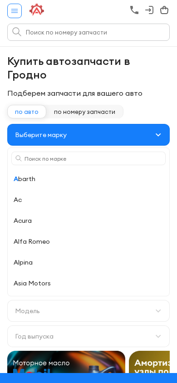Expand the "Год выпуска" dropdown

coord(88,336)
